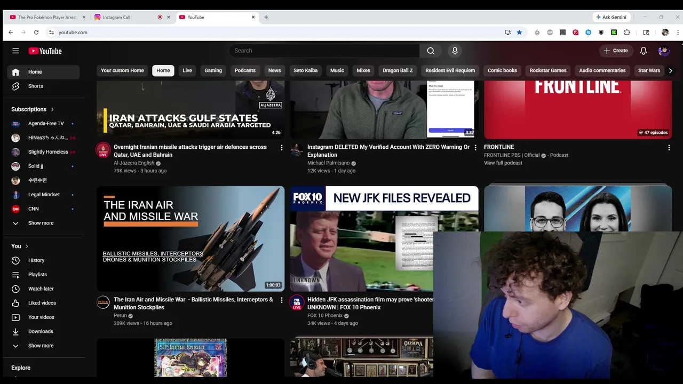The height and width of the screenshot is (384, 683).
Task: Show more items under You
Action: (42, 346)
